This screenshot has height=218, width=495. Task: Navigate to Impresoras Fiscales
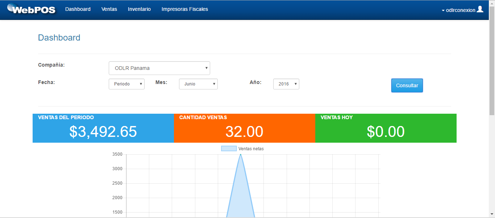pyautogui.click(x=185, y=9)
